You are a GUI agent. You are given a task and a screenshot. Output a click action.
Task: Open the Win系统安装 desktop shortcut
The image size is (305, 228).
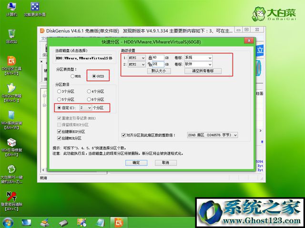pos(11,120)
